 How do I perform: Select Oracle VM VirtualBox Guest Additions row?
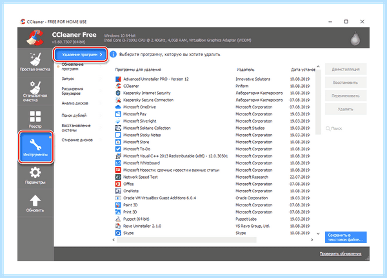[213, 198]
